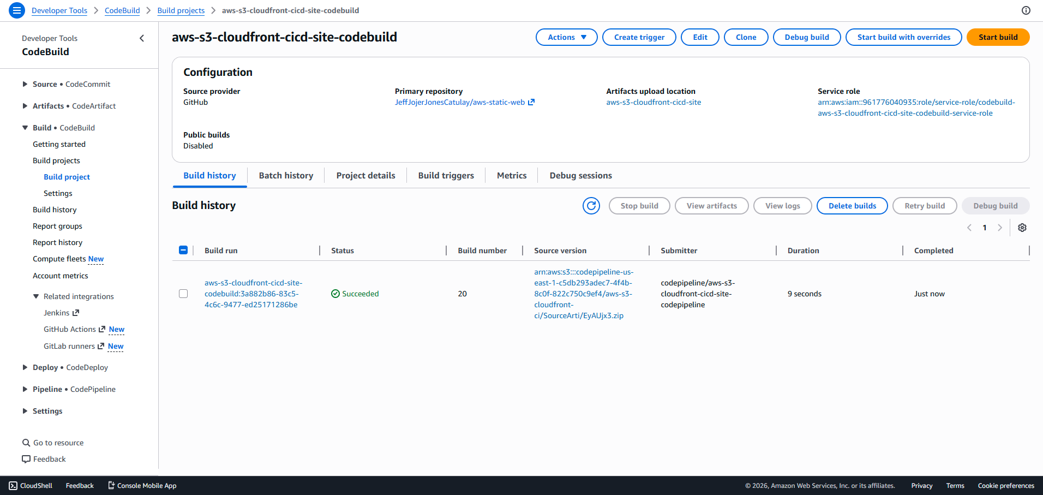Viewport: 1043px width, 495px height.
Task: Switch to the Metrics tab
Action: [512, 176]
